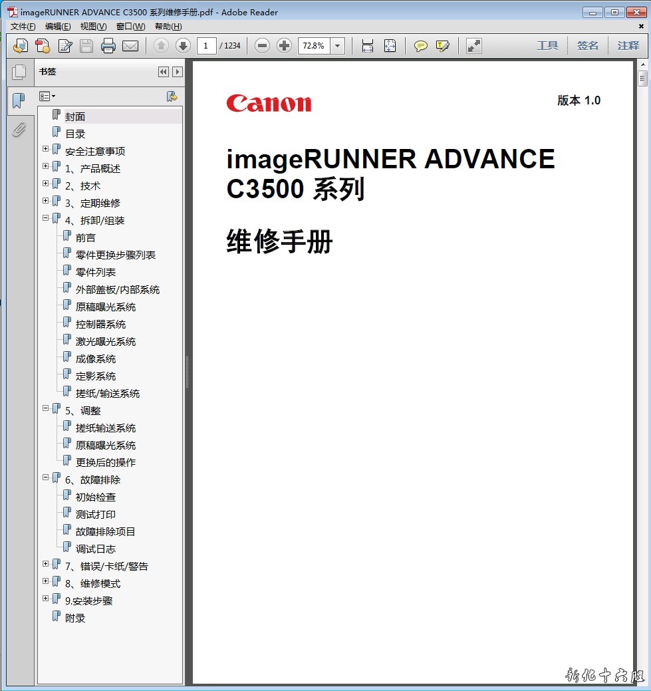Go to next page with down arrow

click(x=183, y=46)
